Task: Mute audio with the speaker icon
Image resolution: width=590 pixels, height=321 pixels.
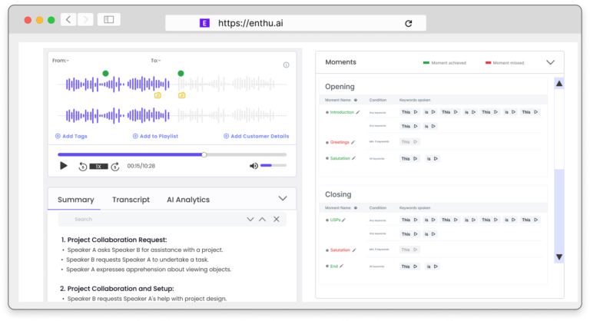Action: point(254,166)
